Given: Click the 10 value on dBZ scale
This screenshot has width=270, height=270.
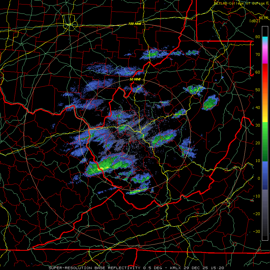Looking at the screenshot, I should tap(258, 161).
